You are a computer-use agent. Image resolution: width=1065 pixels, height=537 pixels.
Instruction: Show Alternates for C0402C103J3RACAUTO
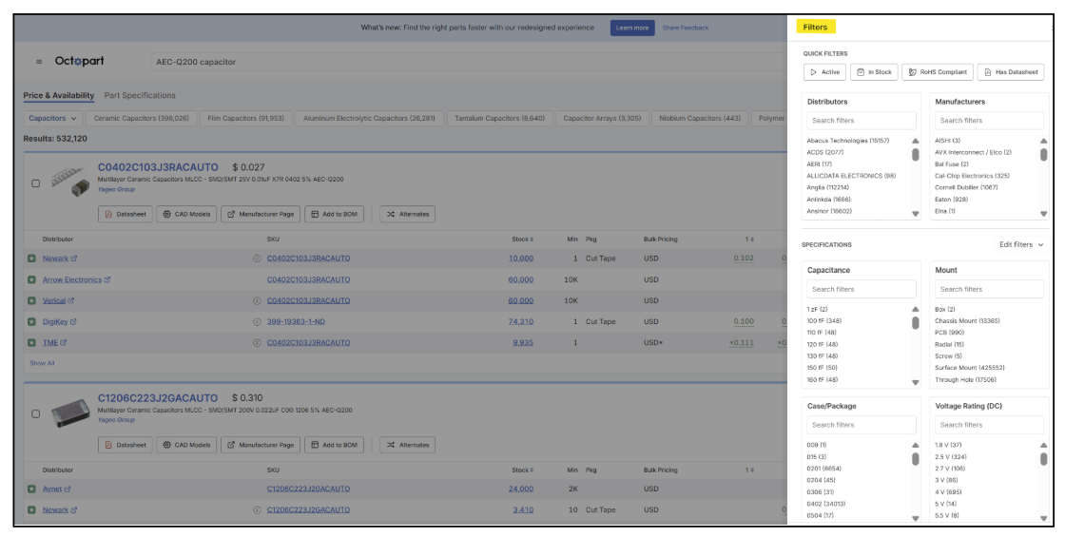point(408,215)
